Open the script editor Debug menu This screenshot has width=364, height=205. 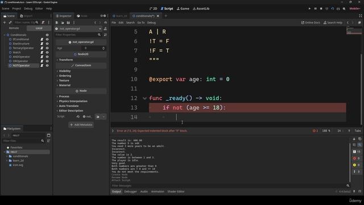[x=151, y=23]
